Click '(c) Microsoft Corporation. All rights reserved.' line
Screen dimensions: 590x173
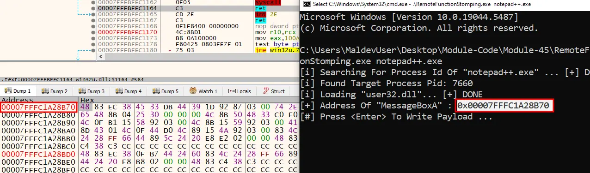[419, 28]
